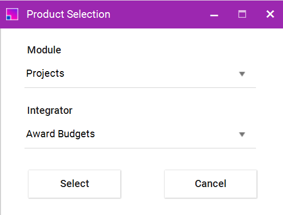Click the Award Budgets combo box value
Image resolution: width=283 pixels, height=215 pixels.
[x=61, y=134]
